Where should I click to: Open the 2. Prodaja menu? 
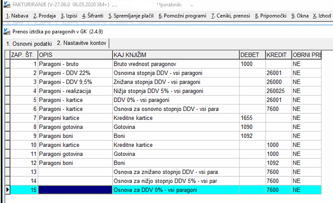tap(44, 16)
